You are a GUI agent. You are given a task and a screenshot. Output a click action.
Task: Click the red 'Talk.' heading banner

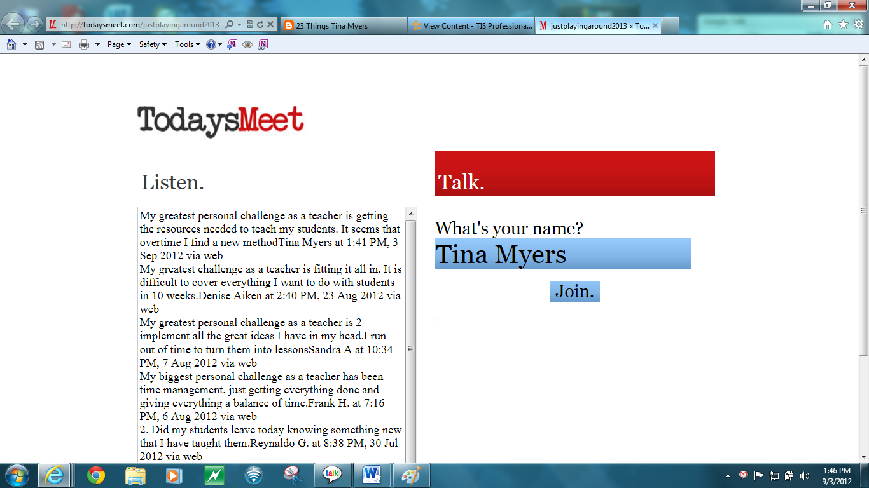click(x=575, y=173)
